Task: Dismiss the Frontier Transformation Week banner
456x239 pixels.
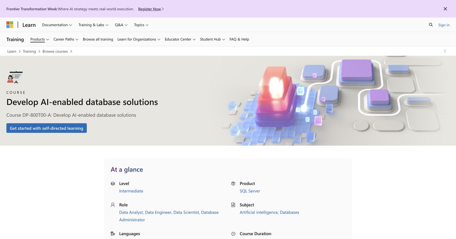Action: [445, 9]
